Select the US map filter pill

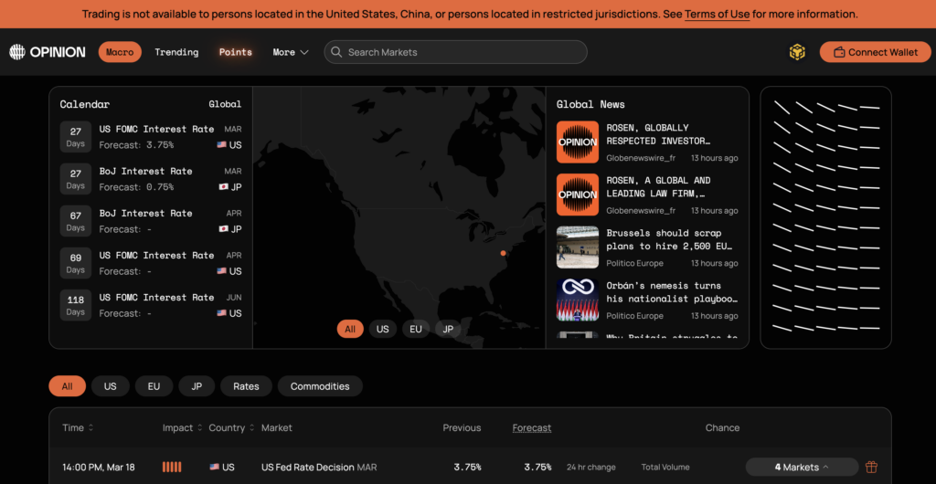tap(383, 329)
